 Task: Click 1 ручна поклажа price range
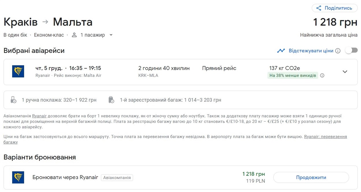click(59, 100)
